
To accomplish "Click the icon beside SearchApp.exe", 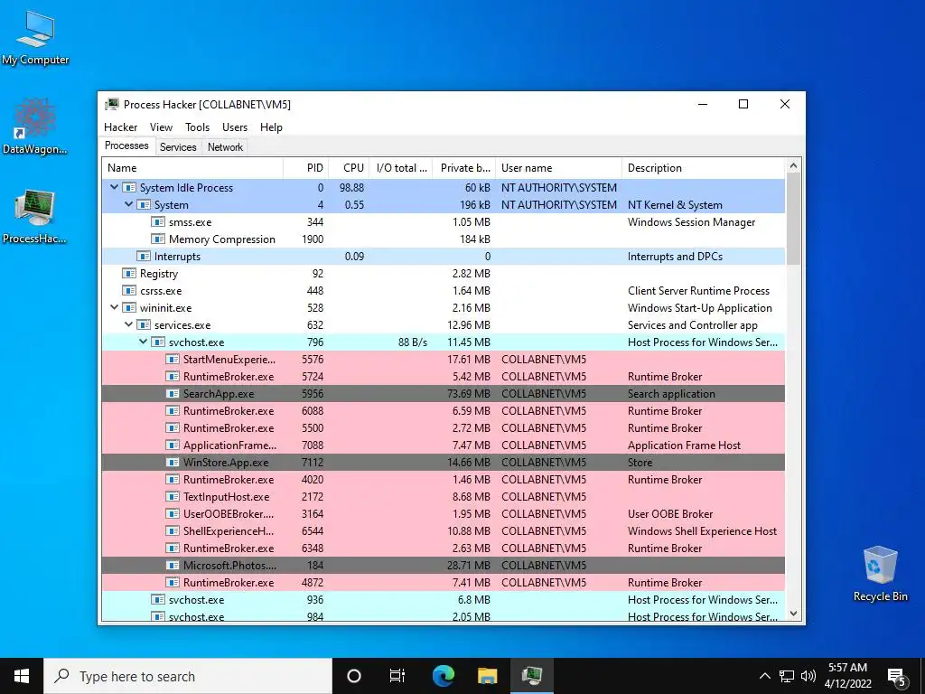I will click(173, 394).
